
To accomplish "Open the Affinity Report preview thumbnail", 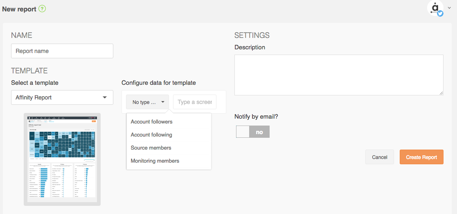I will (62, 159).
